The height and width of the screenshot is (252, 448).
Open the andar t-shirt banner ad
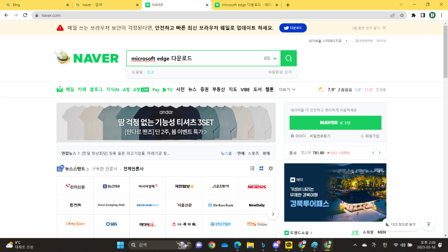click(166, 123)
